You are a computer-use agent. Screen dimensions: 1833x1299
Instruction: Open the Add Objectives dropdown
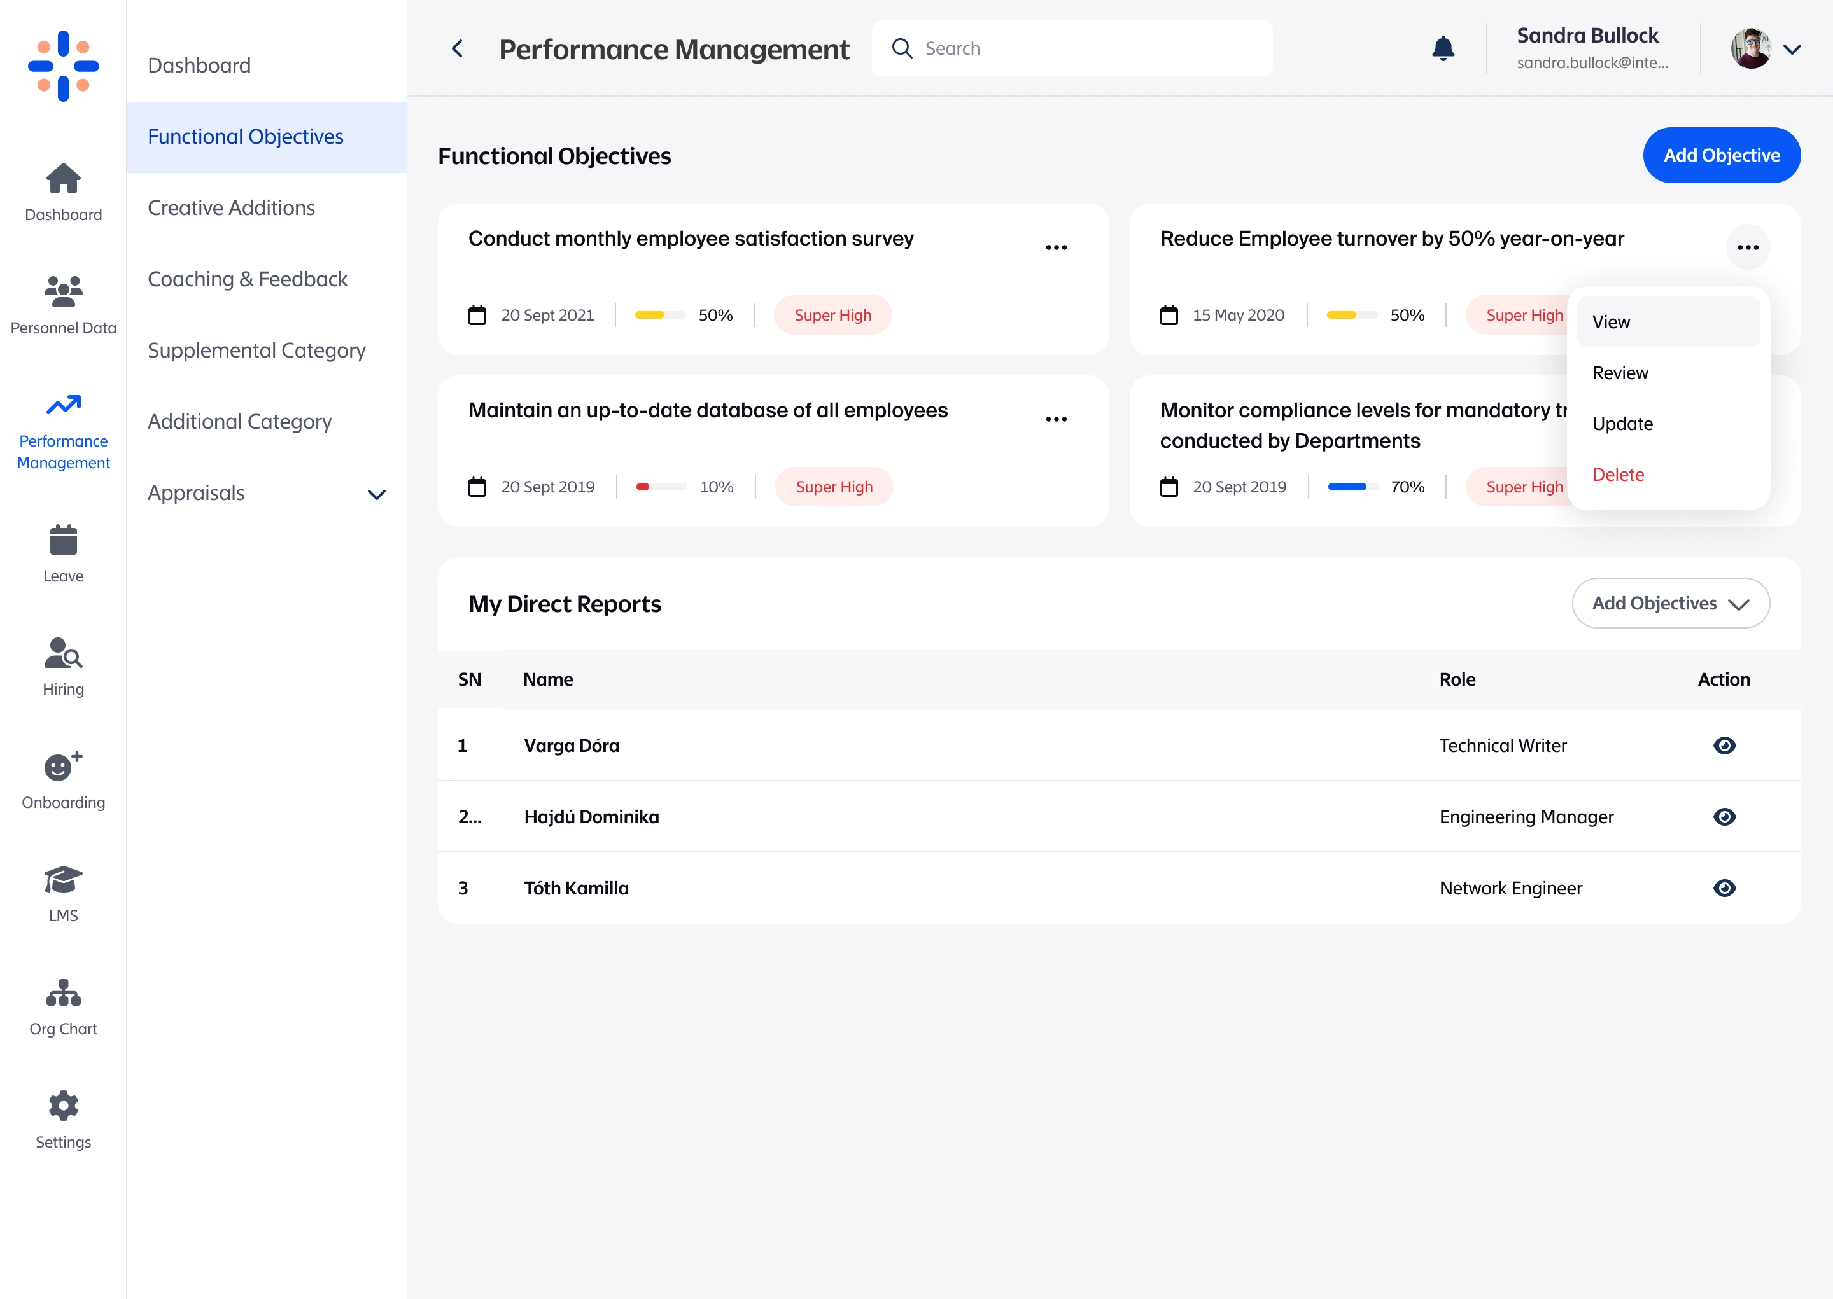(x=1671, y=603)
